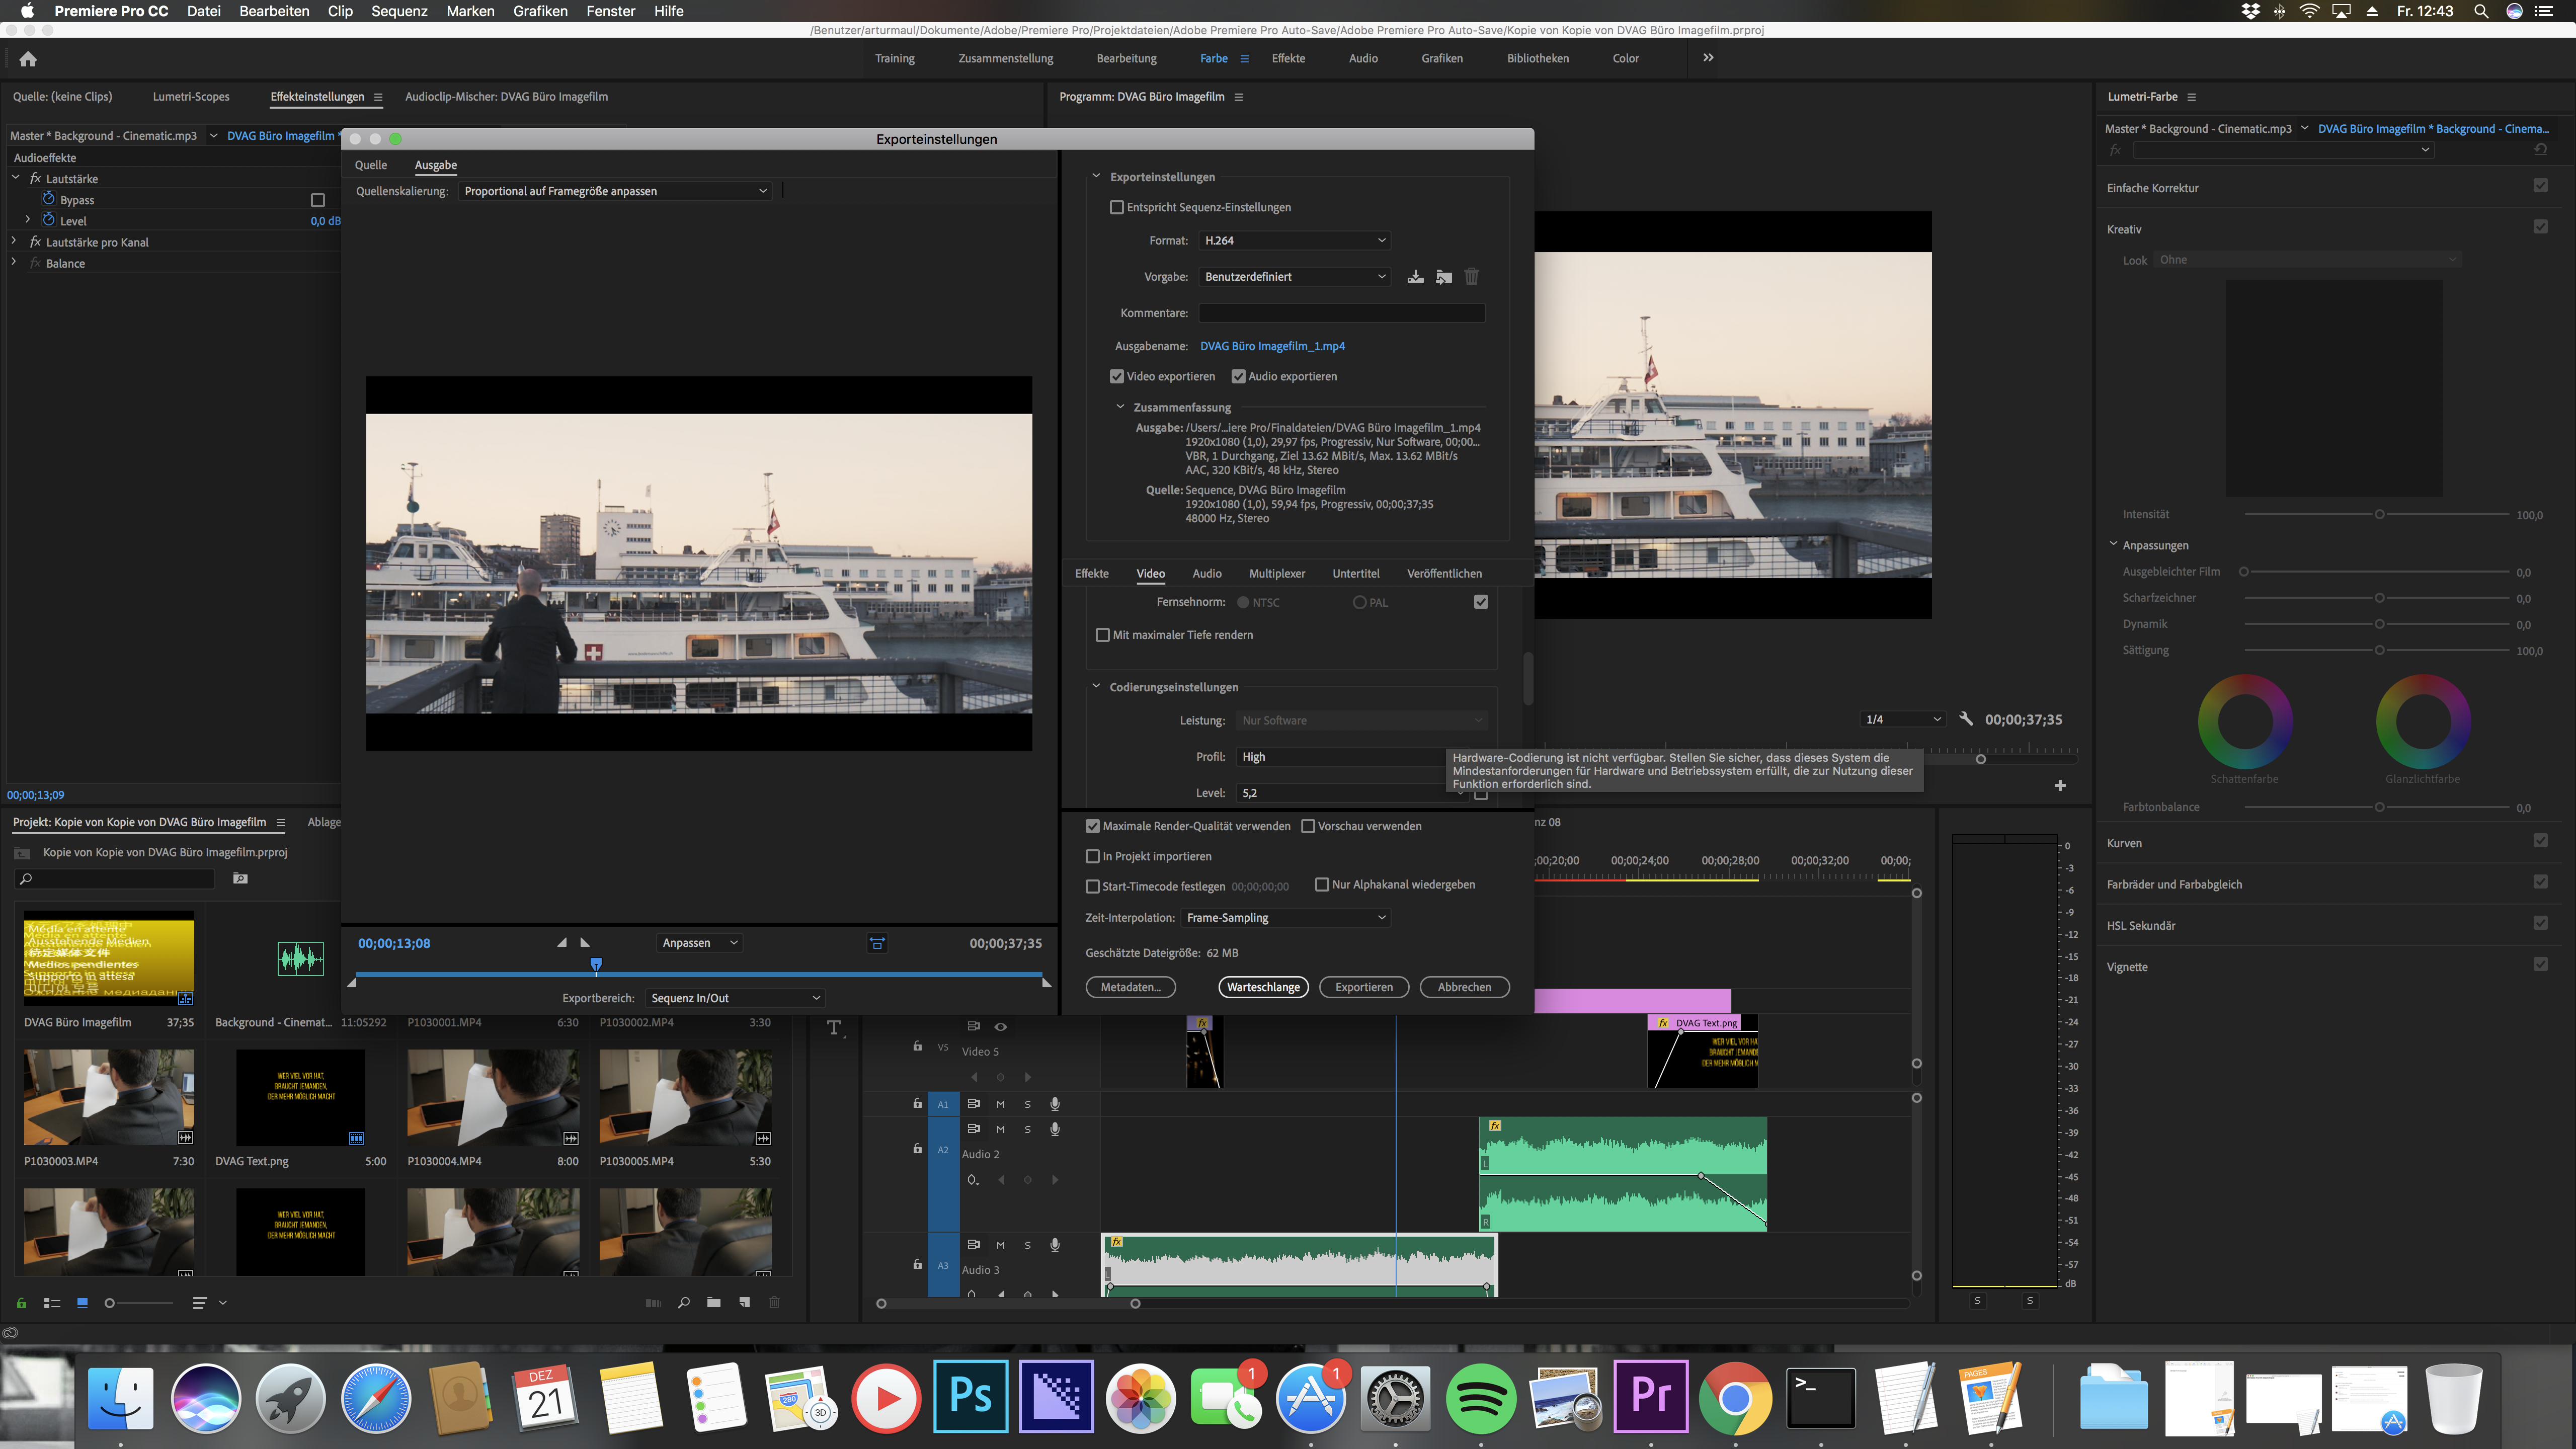Open the wrench settings in Program monitor
This screenshot has height=1449, width=2576.
click(1965, 719)
